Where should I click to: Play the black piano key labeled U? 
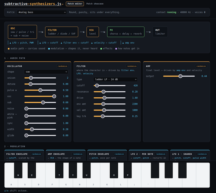87,170
